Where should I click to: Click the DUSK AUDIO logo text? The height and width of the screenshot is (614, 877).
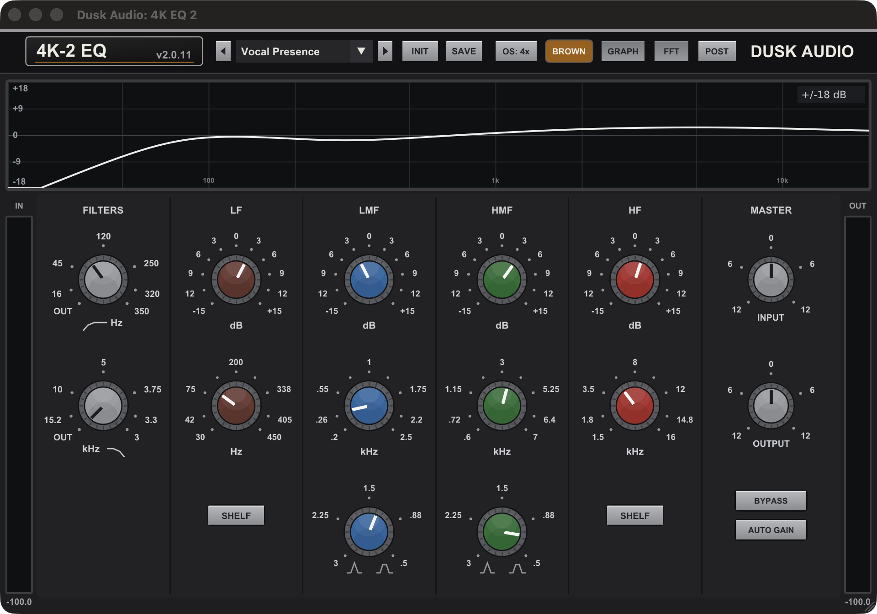pos(802,51)
